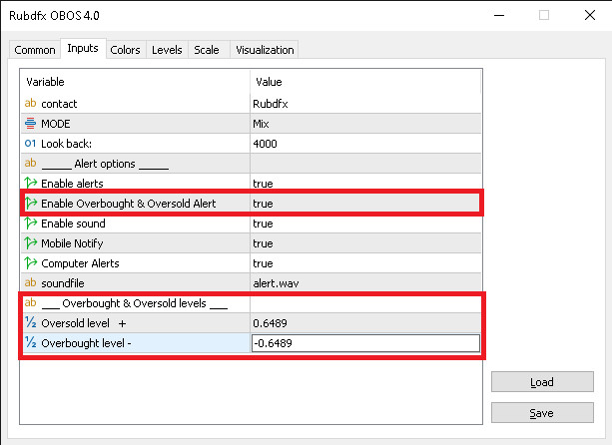Click the ½ double icon beside Overbought level
The height and width of the screenshot is (445, 612).
click(30, 342)
